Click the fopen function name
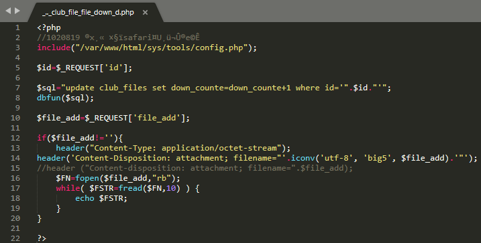 87,178
